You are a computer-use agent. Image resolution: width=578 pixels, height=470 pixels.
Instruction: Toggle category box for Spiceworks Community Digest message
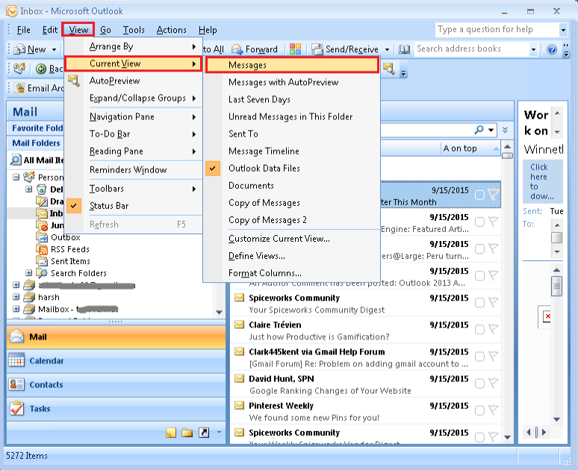coord(479,302)
